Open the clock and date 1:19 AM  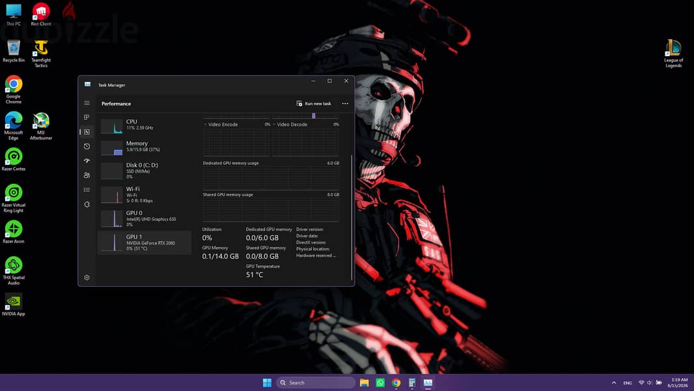(x=678, y=383)
